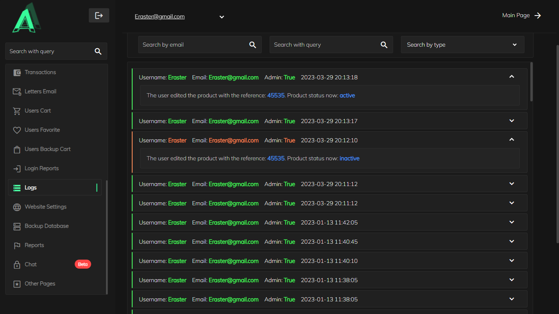
Task: Collapse the log entry from 20:13:18
Action: click(x=511, y=77)
